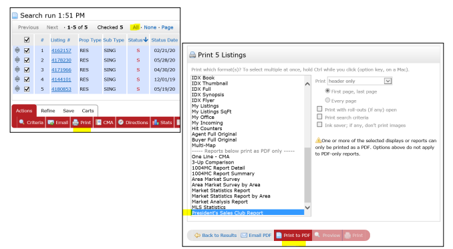Switch to the Refine tab
The image size is (453, 249).
[x=48, y=111]
